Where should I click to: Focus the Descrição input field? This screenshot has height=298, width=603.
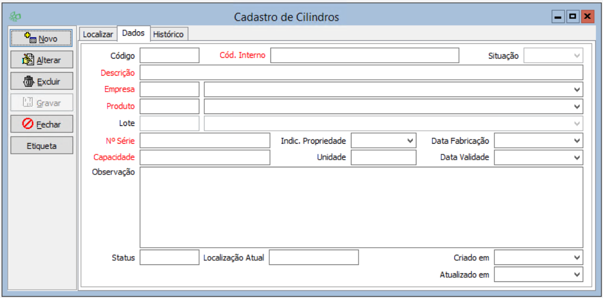click(x=361, y=73)
